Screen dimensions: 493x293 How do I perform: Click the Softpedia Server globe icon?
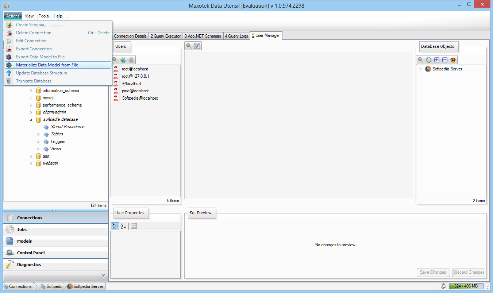coord(428,69)
